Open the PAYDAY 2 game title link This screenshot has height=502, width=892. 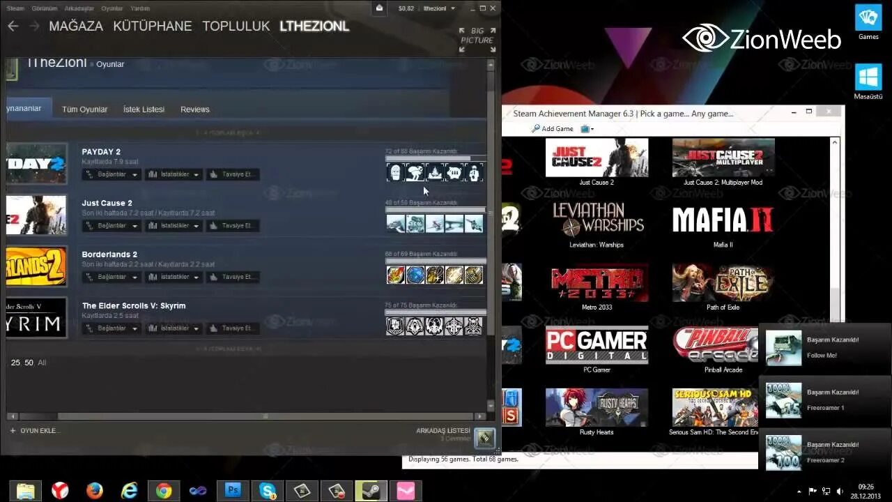pyautogui.click(x=101, y=152)
